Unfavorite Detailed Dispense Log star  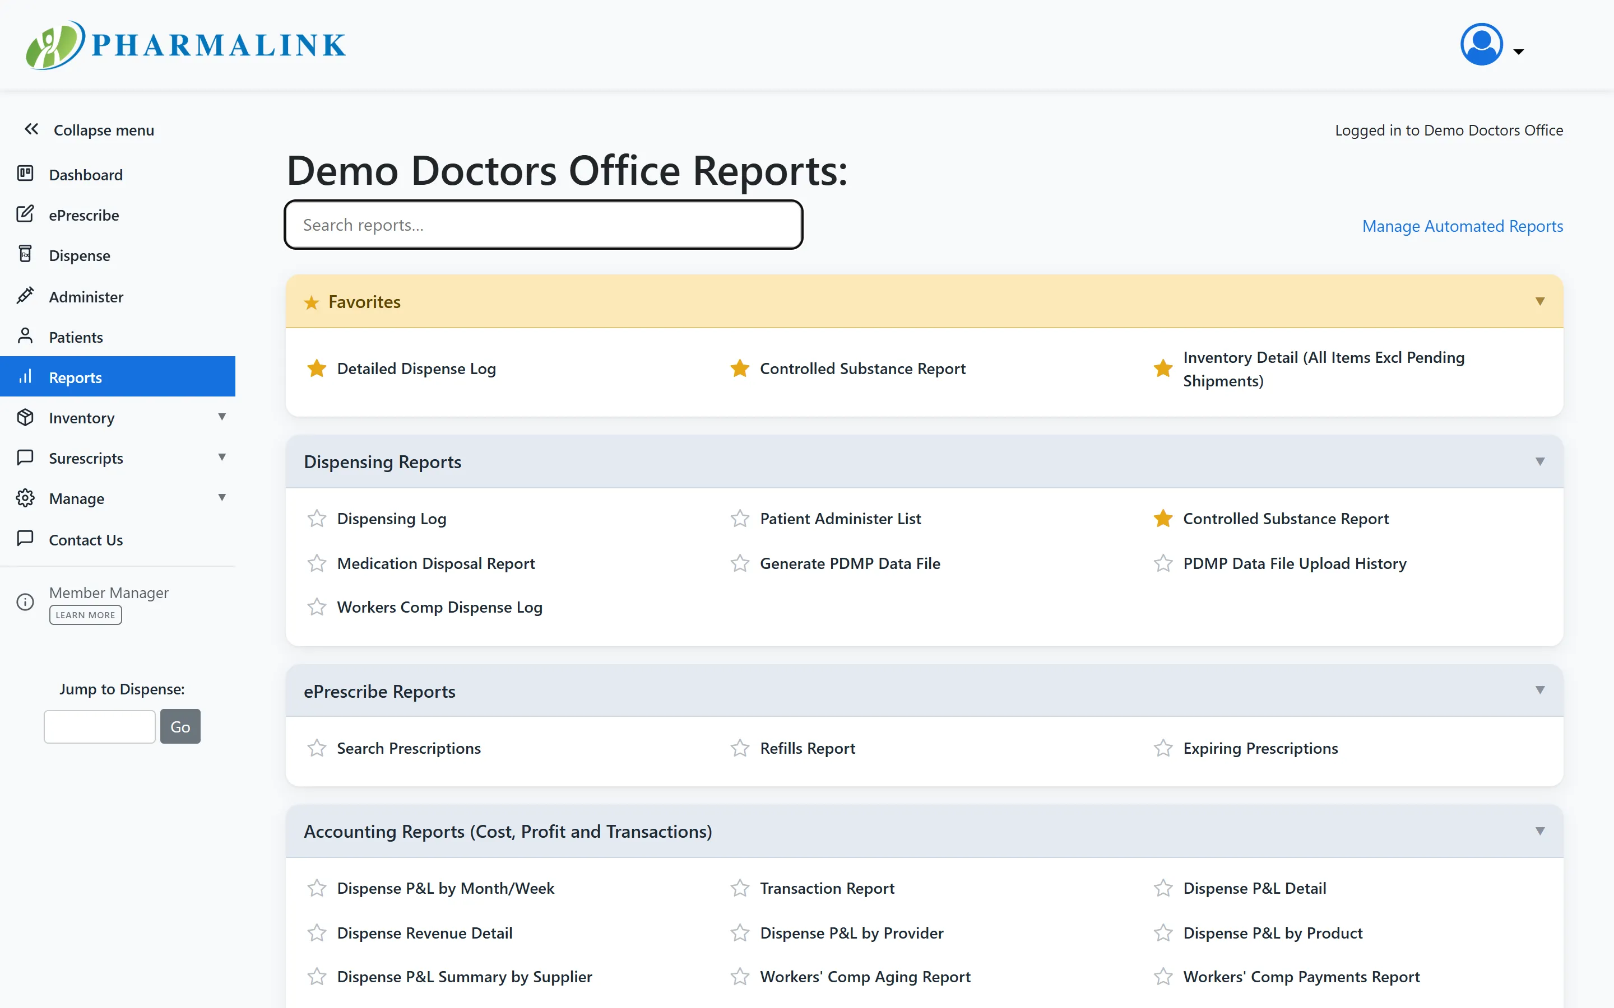317,368
